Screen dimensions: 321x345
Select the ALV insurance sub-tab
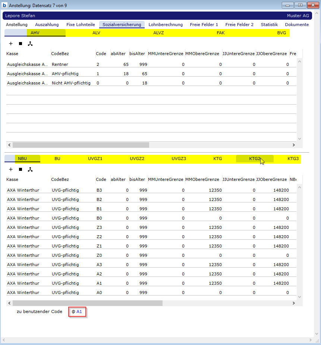(x=96, y=33)
